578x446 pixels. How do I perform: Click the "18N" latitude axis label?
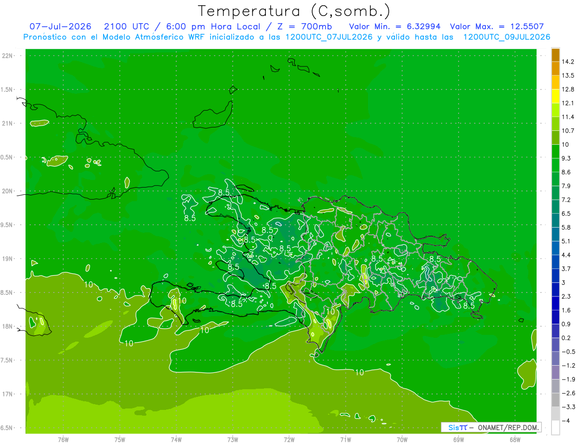coord(8,326)
